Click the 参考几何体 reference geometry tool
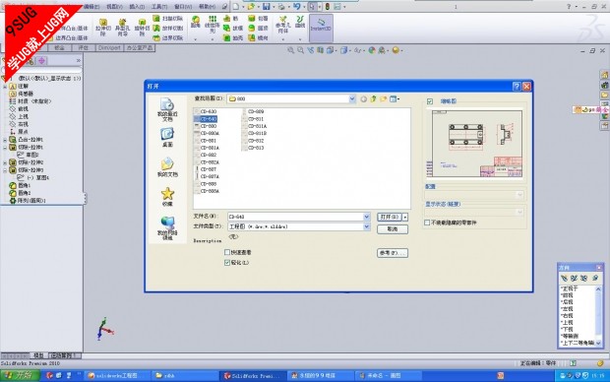The height and width of the screenshot is (382, 610). tap(282, 25)
